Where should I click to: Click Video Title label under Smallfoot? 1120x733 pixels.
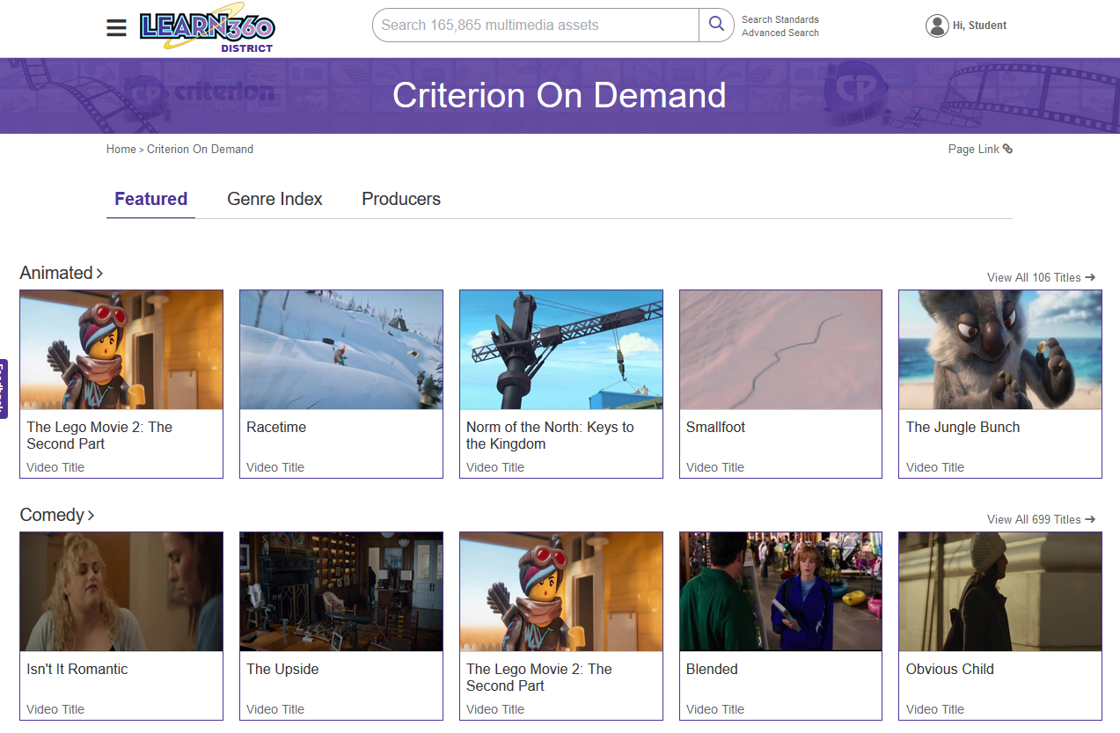point(715,467)
